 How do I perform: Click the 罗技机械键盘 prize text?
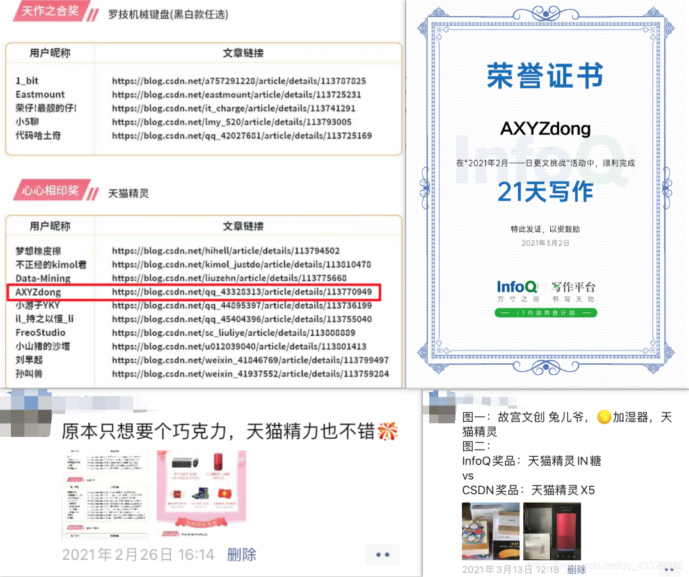coord(168,15)
